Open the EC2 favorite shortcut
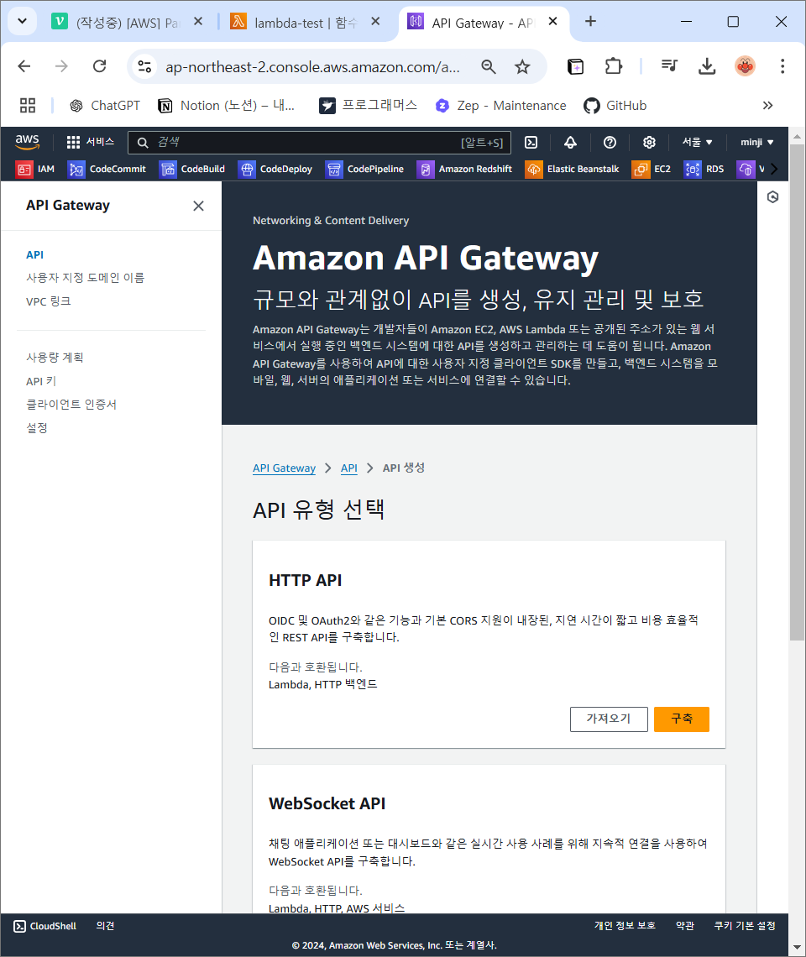 click(652, 169)
